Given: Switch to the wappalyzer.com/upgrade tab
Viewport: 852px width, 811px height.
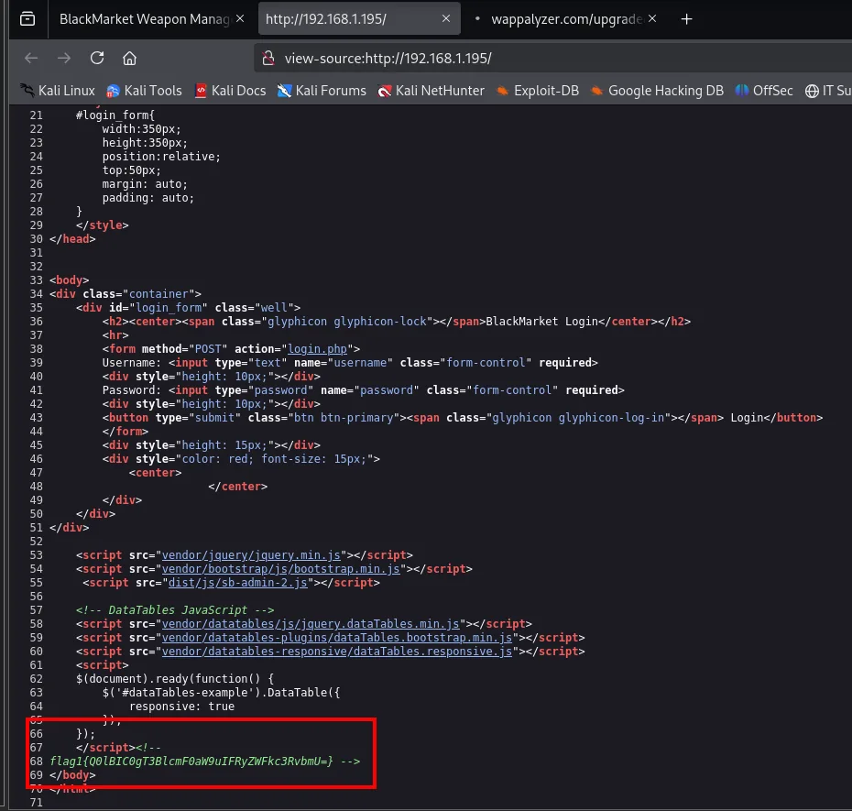Looking at the screenshot, I should click(567, 19).
